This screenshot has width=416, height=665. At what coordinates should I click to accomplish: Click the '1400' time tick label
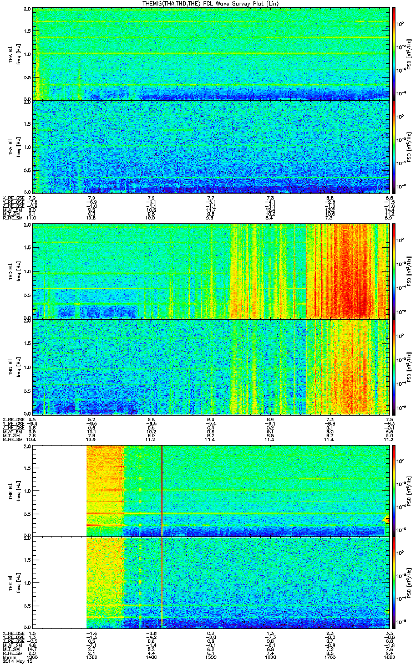(151, 657)
